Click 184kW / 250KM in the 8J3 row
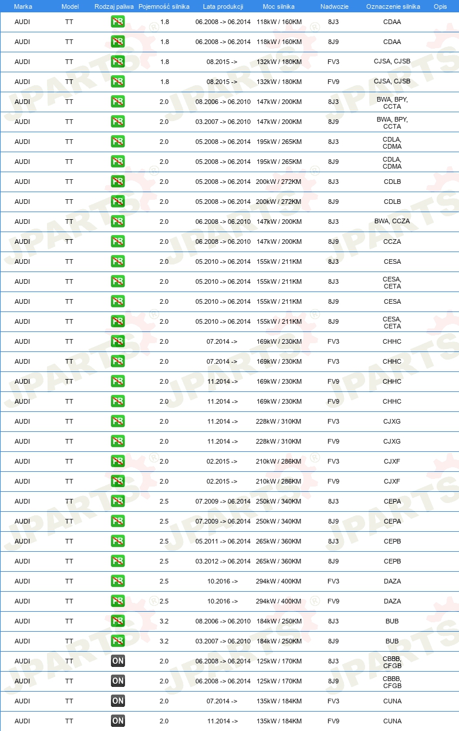 coord(279,621)
